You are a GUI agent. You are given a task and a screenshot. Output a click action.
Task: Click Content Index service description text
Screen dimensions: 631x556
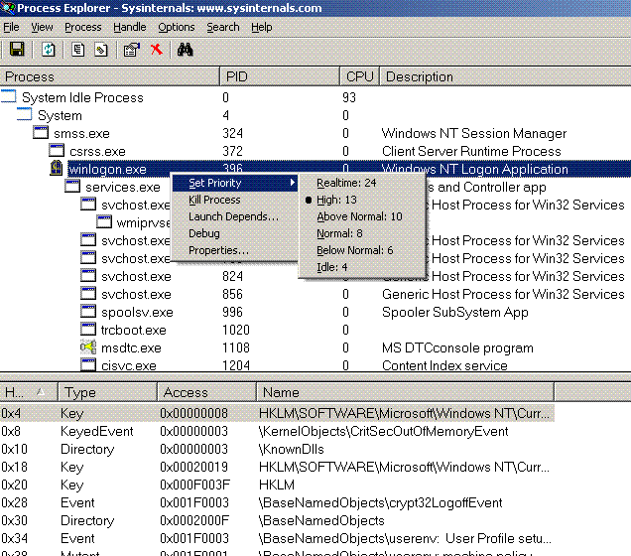tap(444, 365)
